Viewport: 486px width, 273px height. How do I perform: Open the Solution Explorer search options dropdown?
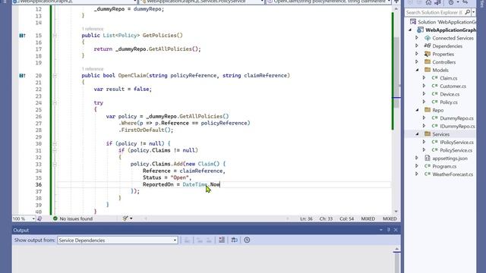(473, 12)
